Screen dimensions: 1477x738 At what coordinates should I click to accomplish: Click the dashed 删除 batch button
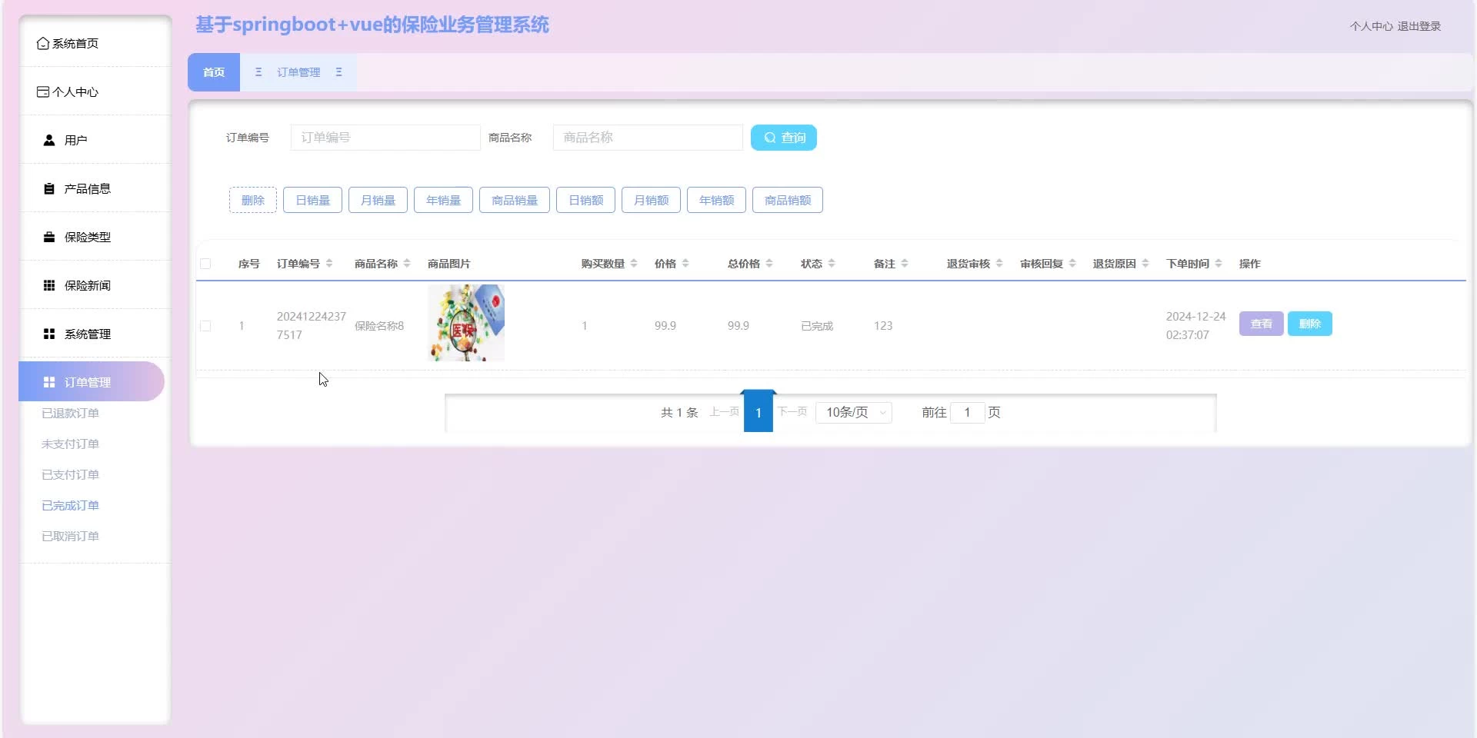click(x=253, y=200)
